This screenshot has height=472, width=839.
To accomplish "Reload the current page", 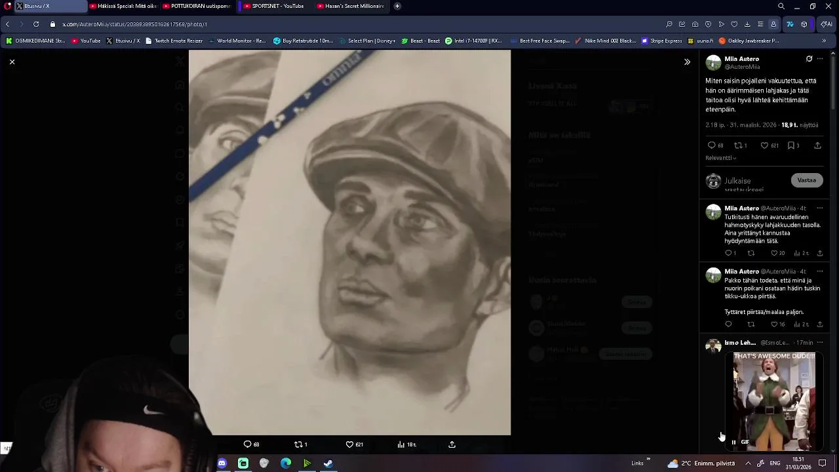I will click(x=36, y=24).
